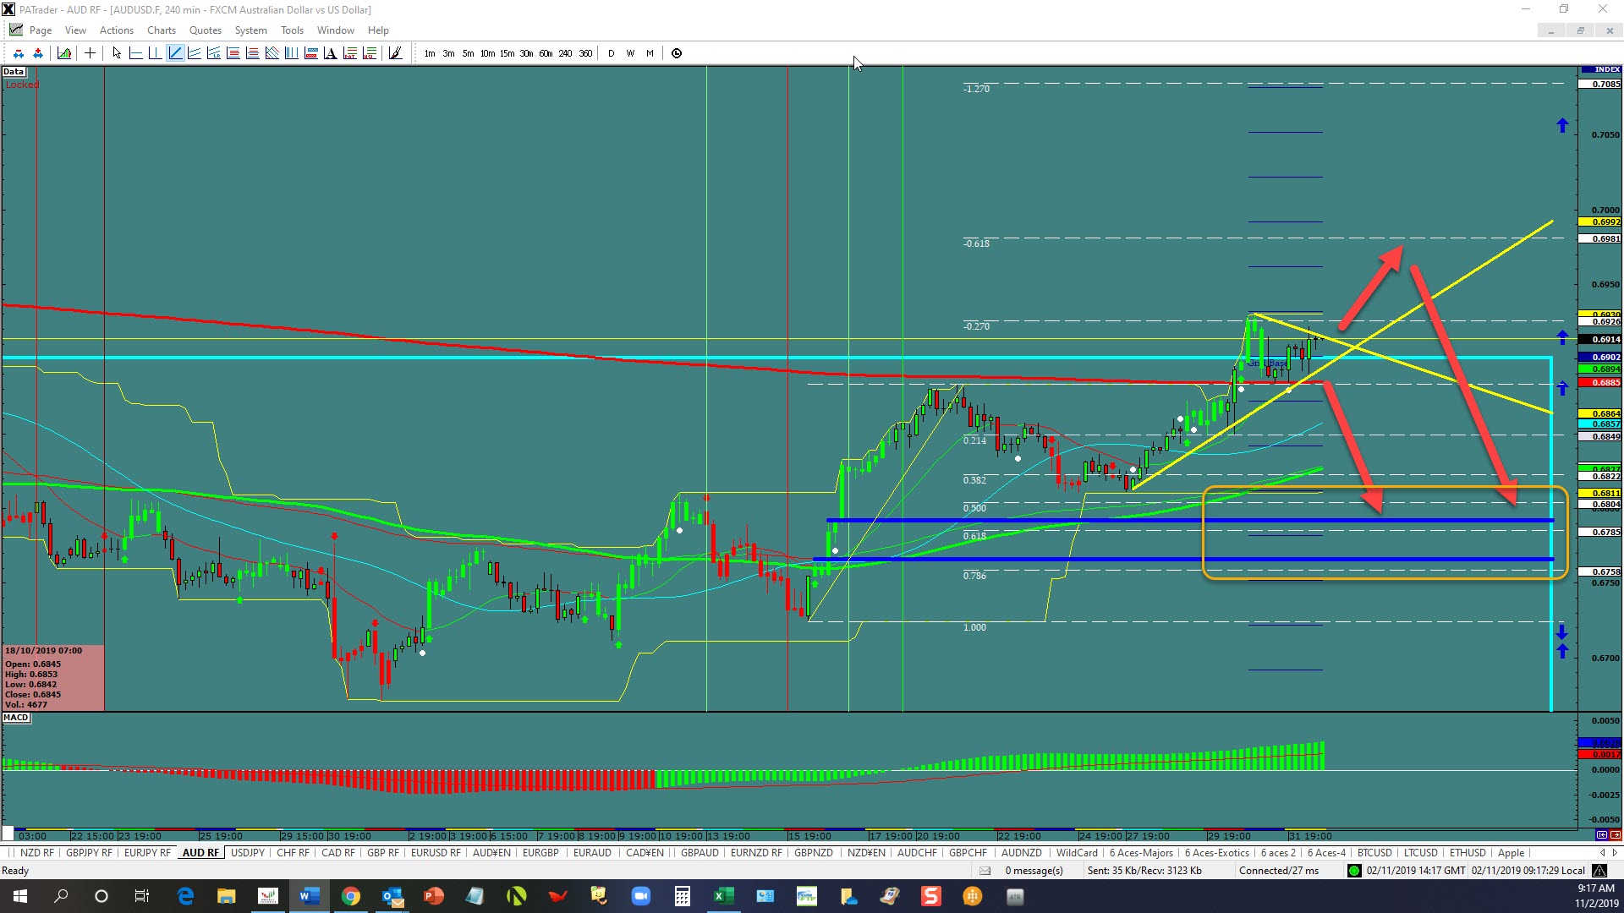1624x913 pixels.
Task: Select the vertical time cycles tool
Action: [291, 53]
